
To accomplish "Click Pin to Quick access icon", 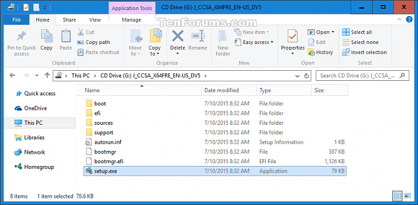I will [21, 37].
